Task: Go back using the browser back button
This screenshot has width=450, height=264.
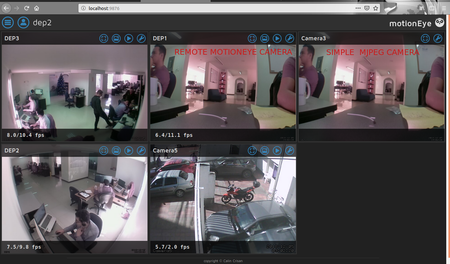Action: tap(6, 8)
